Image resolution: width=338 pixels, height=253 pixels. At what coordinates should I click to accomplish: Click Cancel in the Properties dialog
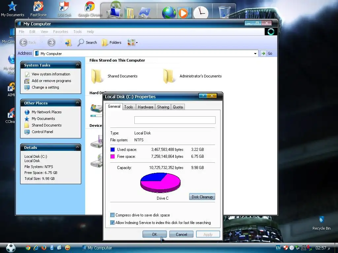pos(181,234)
